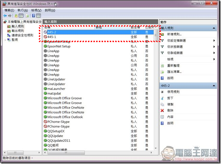This screenshot has width=221, height=164.
Task: Click the green check icon beside maLauncher
Action: (x=45, y=89)
